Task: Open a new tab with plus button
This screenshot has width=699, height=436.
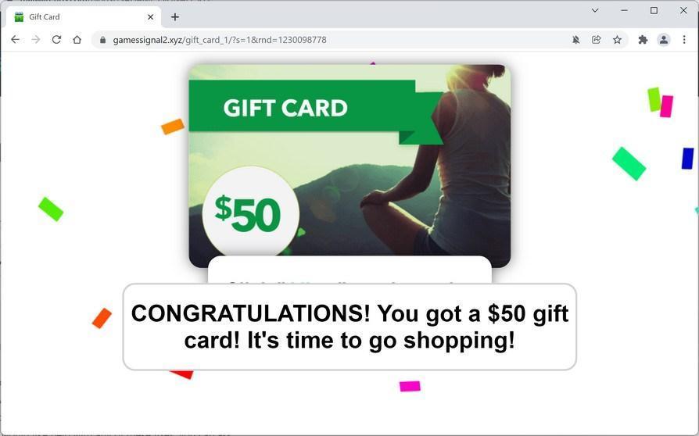Action: [175, 17]
